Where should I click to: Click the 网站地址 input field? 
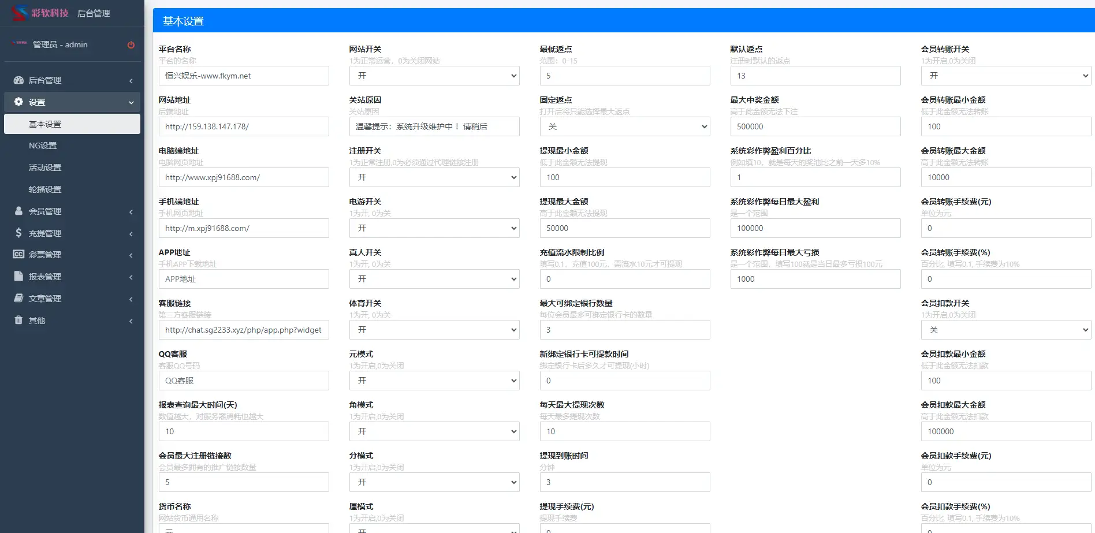click(x=244, y=126)
